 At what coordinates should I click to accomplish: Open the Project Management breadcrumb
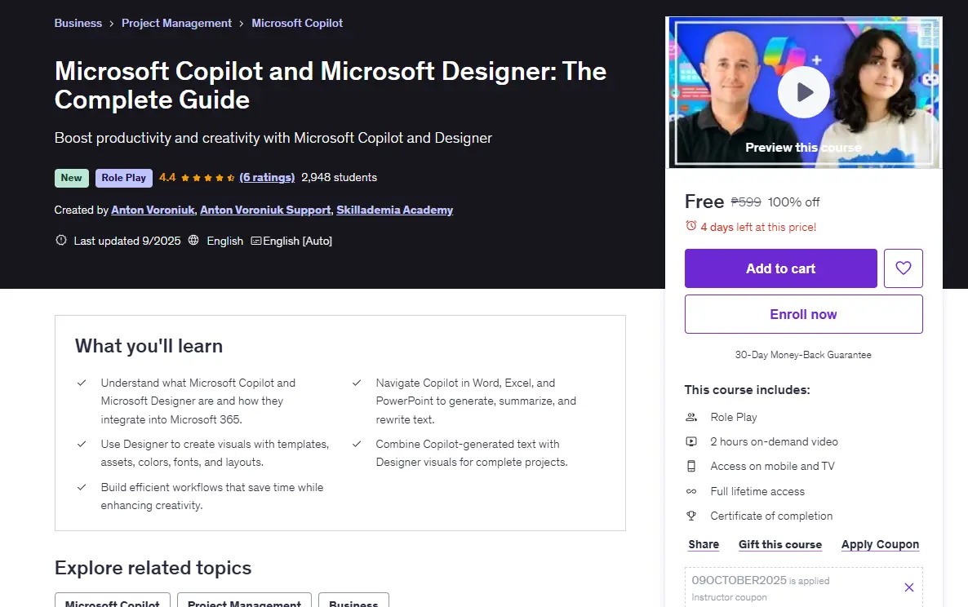176,23
